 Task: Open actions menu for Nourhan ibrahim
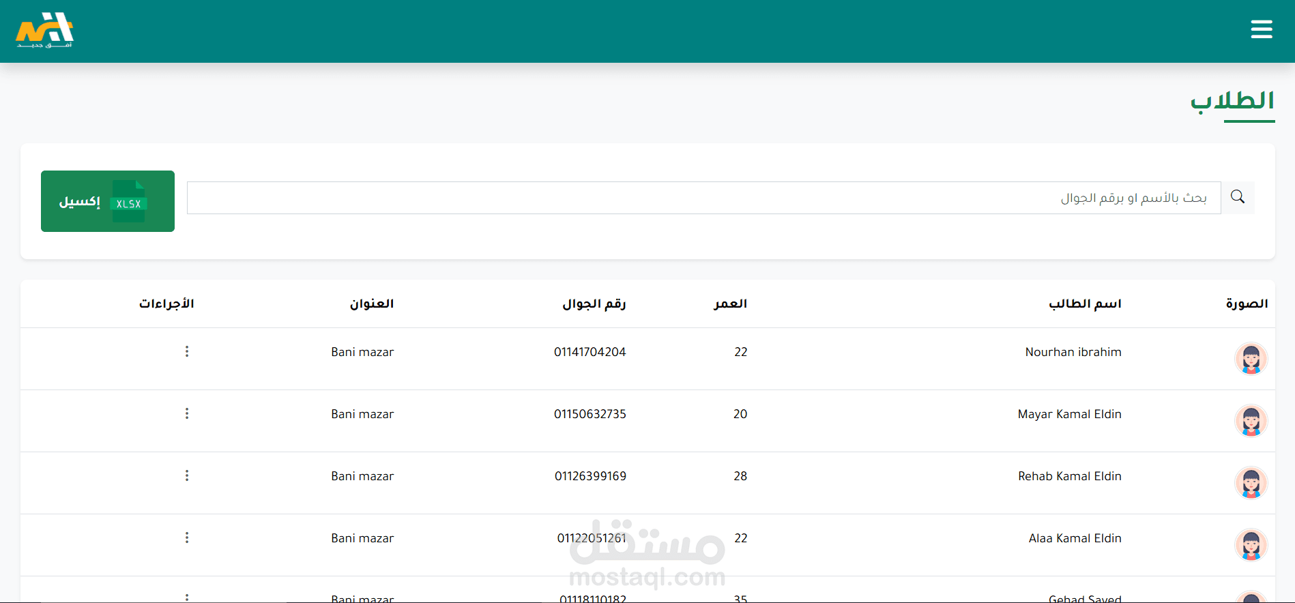click(187, 351)
